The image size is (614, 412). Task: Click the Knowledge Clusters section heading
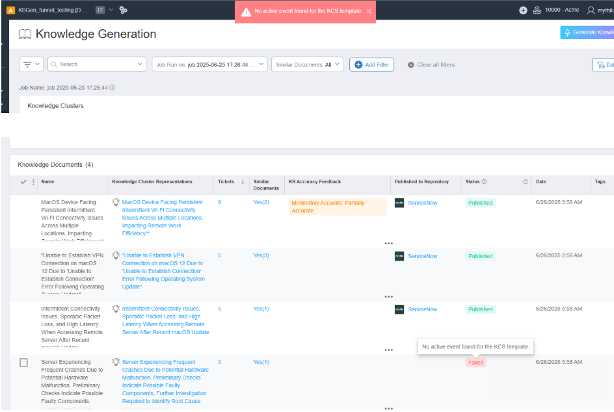click(55, 106)
